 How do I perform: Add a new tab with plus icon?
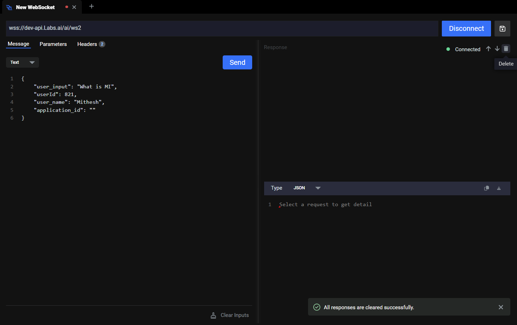click(91, 6)
